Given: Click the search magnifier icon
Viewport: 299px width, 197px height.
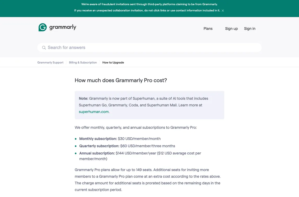Looking at the screenshot, I should click(44, 48).
